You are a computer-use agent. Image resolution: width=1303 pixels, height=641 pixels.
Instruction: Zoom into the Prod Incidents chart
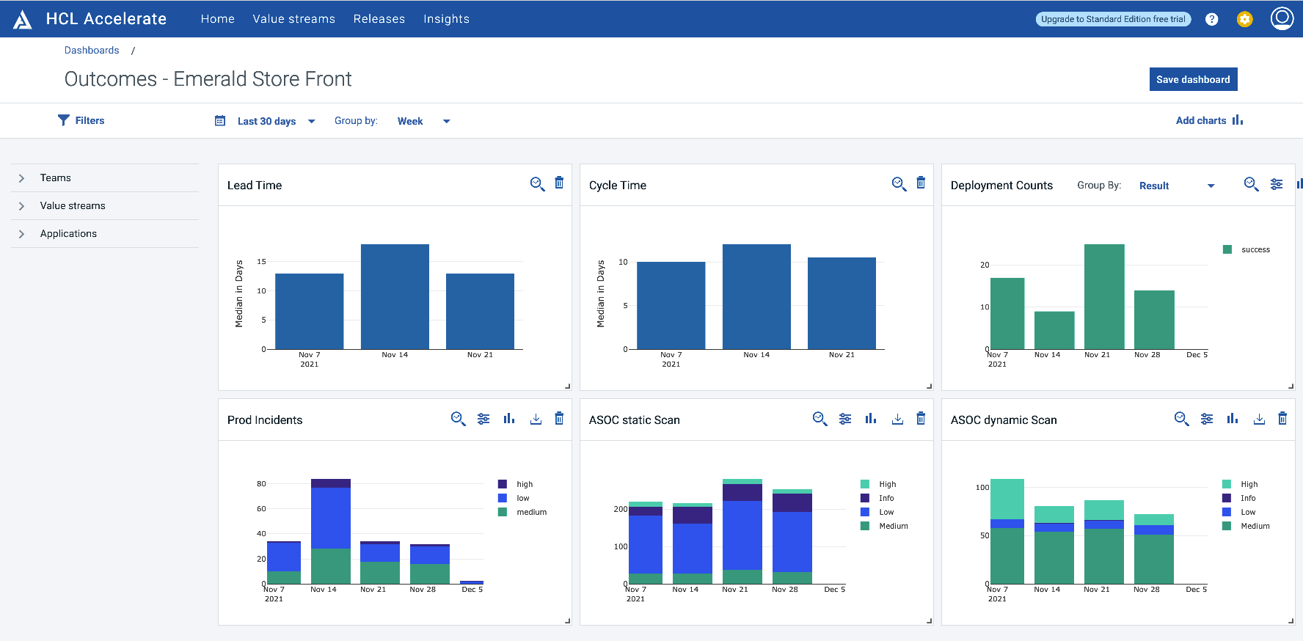tap(458, 419)
